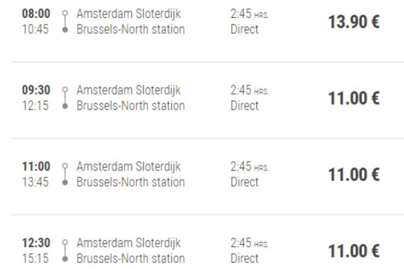Click the 12:15 arrival time
The height and width of the screenshot is (269, 404).
(35, 106)
